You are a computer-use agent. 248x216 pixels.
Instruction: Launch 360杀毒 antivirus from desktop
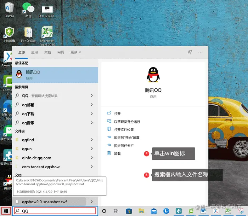pyautogui.click(x=9, y=34)
